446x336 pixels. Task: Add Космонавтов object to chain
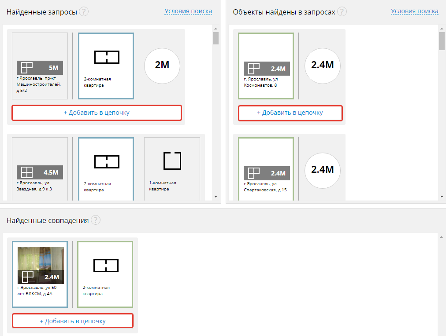[290, 113]
